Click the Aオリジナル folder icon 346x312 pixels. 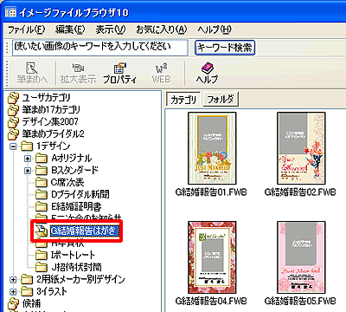(42, 159)
